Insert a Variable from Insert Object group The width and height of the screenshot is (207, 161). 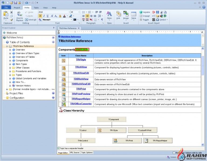click(145, 12)
